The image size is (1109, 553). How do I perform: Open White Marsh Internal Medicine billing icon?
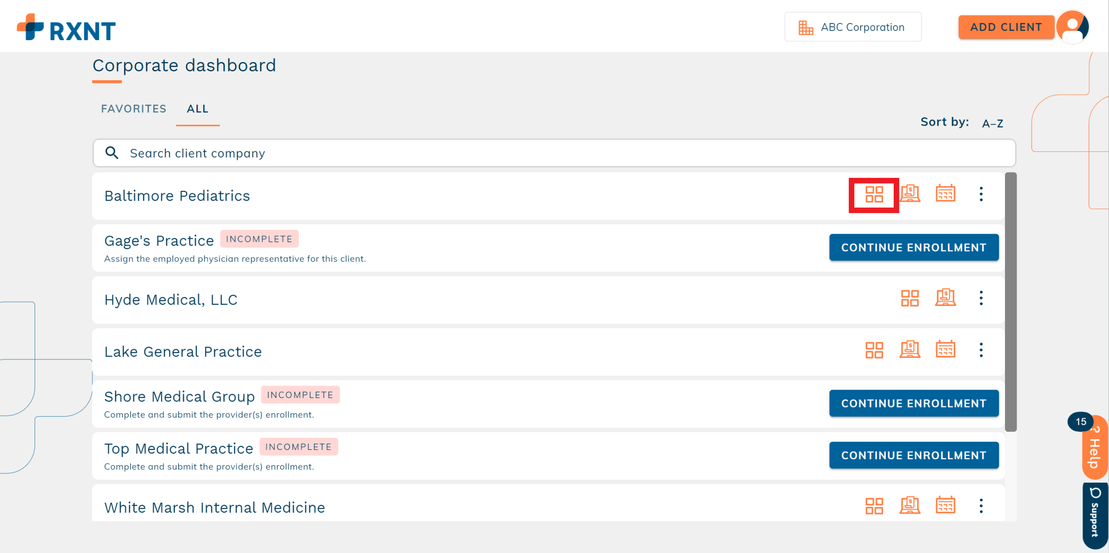coord(910,505)
